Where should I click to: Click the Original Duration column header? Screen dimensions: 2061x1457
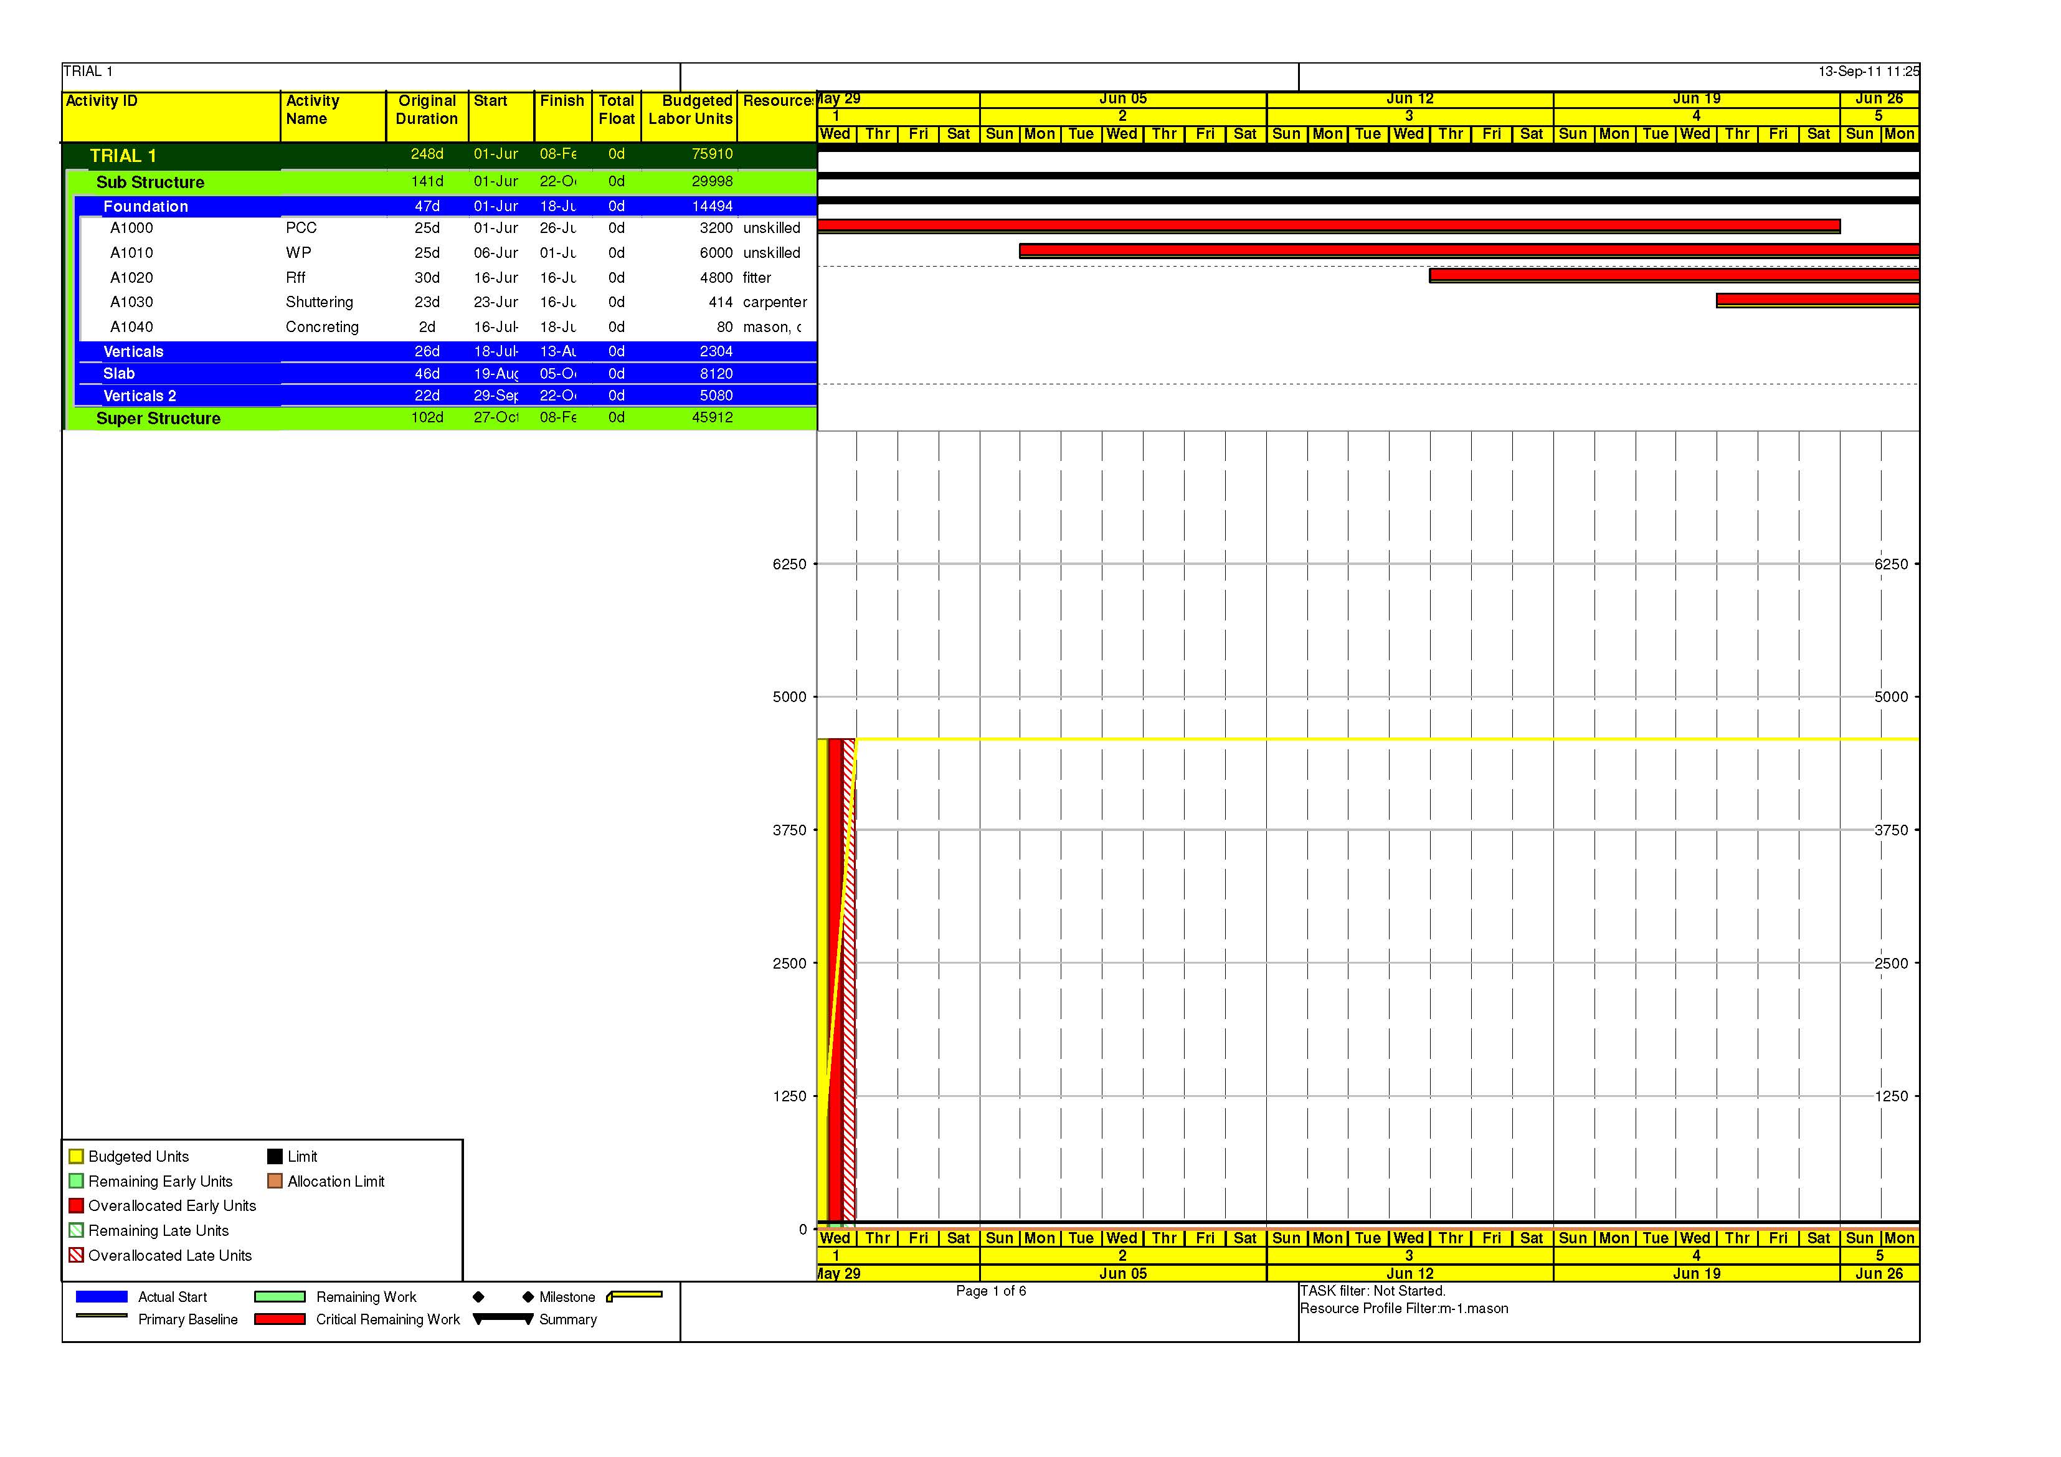point(427,110)
